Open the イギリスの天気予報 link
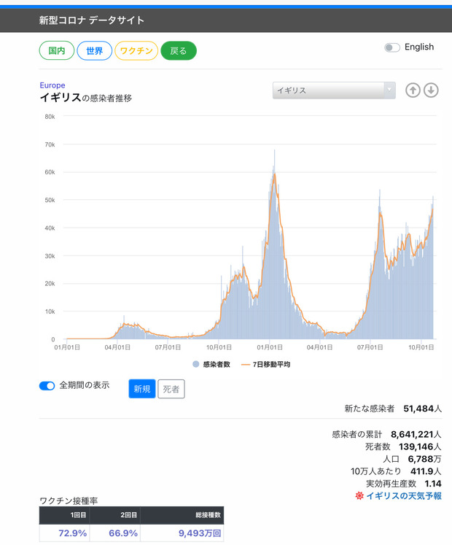 coord(404,495)
